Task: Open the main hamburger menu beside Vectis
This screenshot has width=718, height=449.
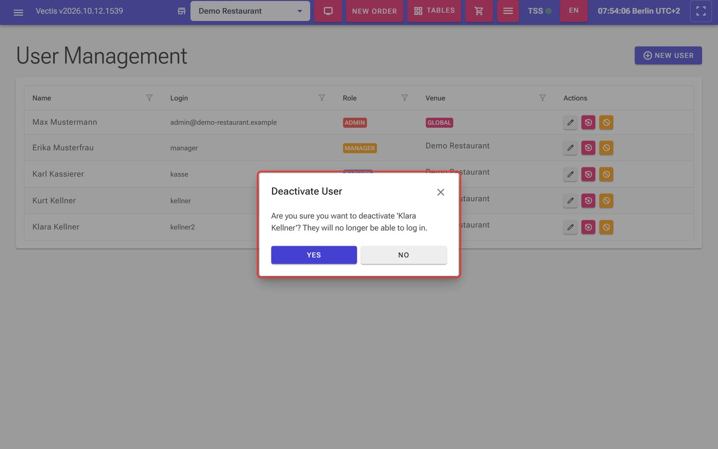Action: pos(18,11)
